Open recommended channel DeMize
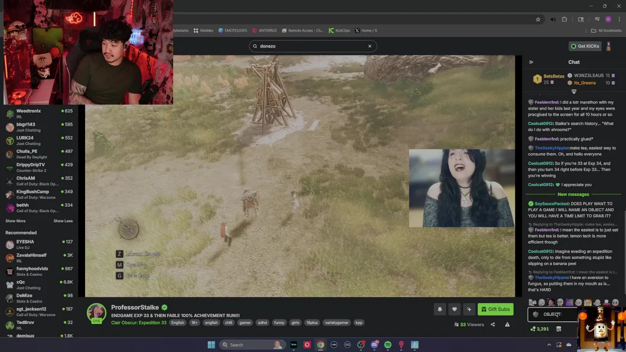Screen dimensions: 626x352 (39, 298)
